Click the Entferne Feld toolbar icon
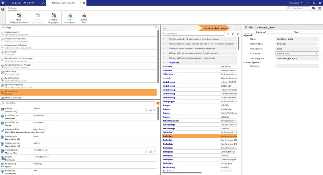 click(x=84, y=15)
